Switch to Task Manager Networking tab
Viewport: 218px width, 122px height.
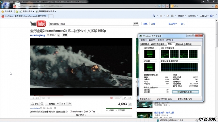coord(180,44)
